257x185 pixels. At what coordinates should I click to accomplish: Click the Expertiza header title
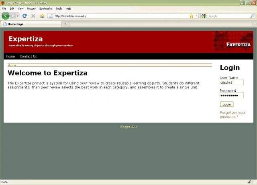click(26, 39)
